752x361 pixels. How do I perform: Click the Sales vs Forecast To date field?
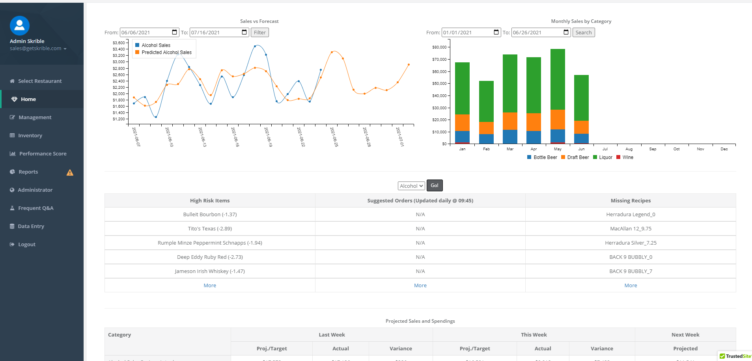click(219, 32)
